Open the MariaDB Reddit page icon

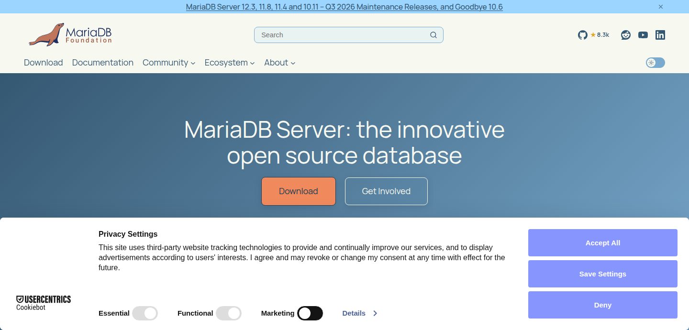point(626,35)
